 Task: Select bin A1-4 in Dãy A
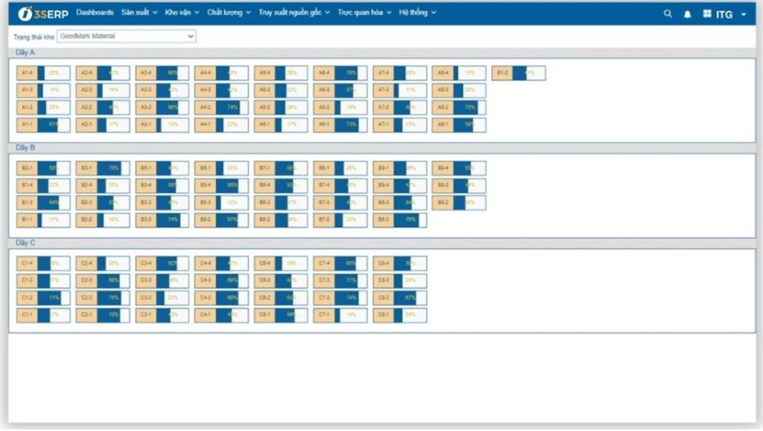(x=28, y=73)
